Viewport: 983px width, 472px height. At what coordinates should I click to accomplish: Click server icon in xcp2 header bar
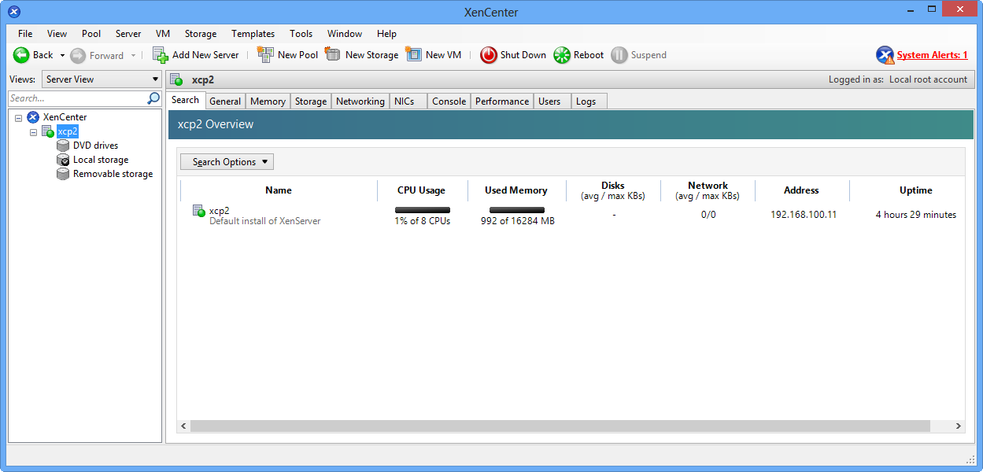[177, 79]
